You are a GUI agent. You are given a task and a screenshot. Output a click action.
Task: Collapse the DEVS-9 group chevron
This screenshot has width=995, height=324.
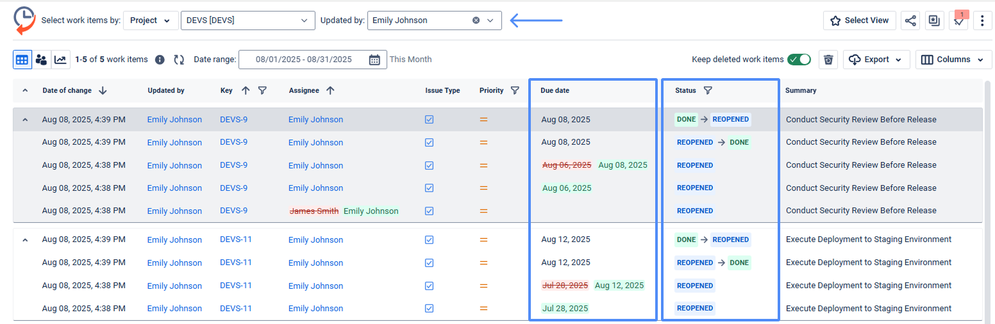(x=25, y=120)
